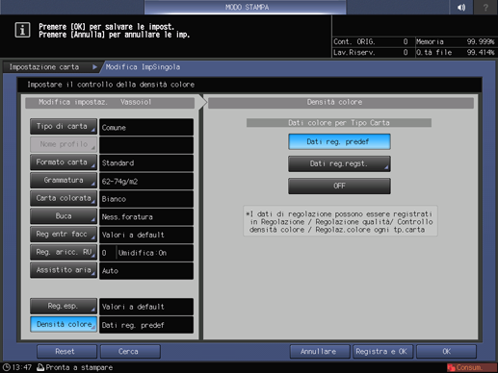Go back to Impostazione carta breadcrumb
Viewport: 498px width, 373px height.
coord(51,67)
